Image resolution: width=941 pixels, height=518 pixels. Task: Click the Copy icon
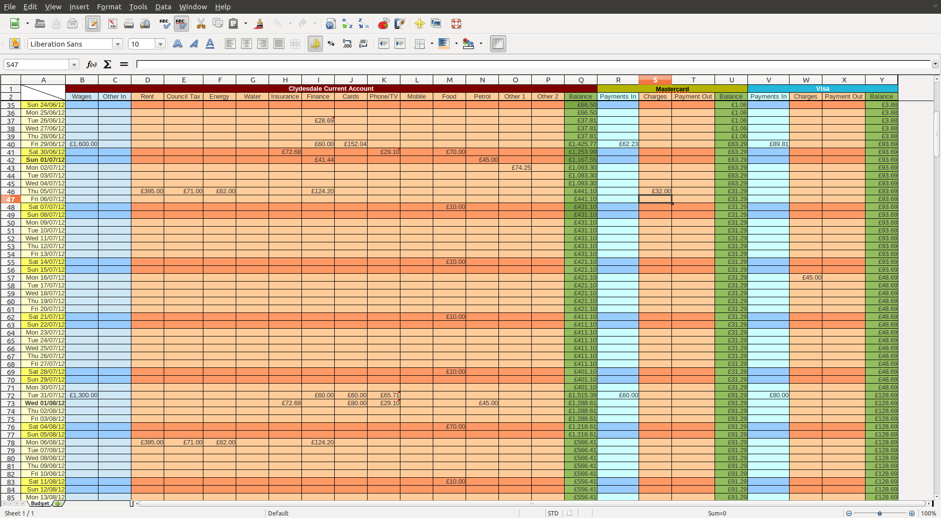point(218,24)
